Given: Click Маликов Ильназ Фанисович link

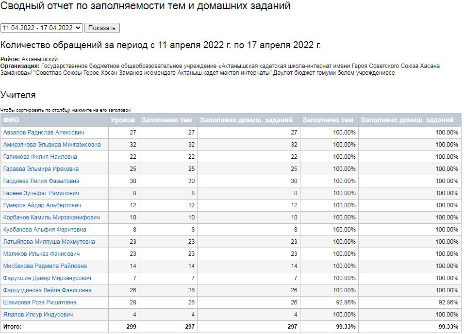Looking at the screenshot, I should click(x=42, y=254).
